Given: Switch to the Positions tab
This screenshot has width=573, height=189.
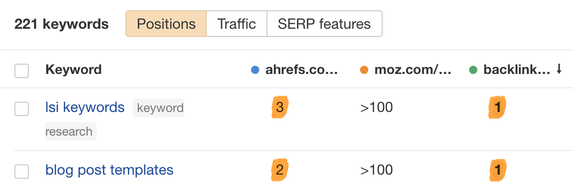Looking at the screenshot, I should tap(166, 24).
